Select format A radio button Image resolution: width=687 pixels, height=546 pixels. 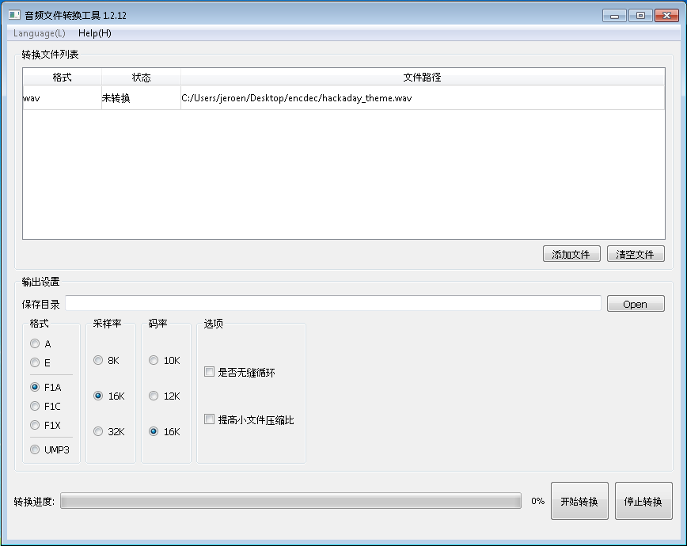coord(35,344)
